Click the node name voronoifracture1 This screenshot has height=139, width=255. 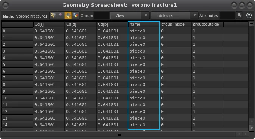32,16
